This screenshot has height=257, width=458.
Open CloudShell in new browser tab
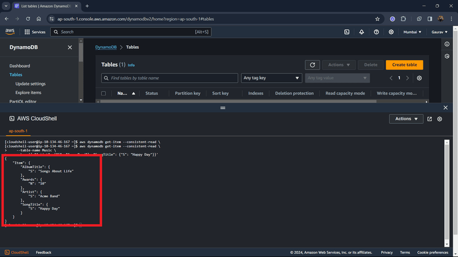point(429,119)
